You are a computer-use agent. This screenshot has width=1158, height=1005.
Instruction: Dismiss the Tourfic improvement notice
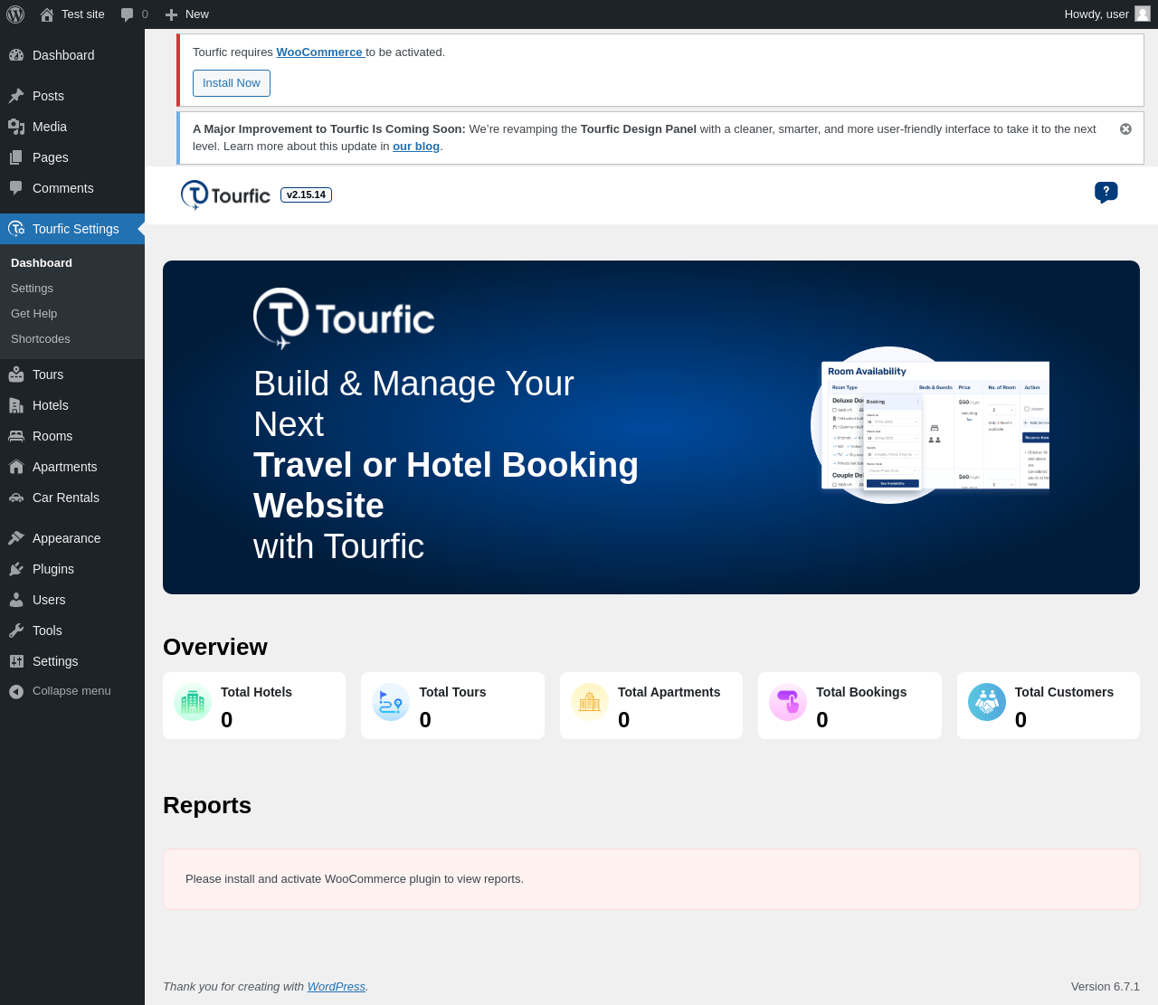1125,129
